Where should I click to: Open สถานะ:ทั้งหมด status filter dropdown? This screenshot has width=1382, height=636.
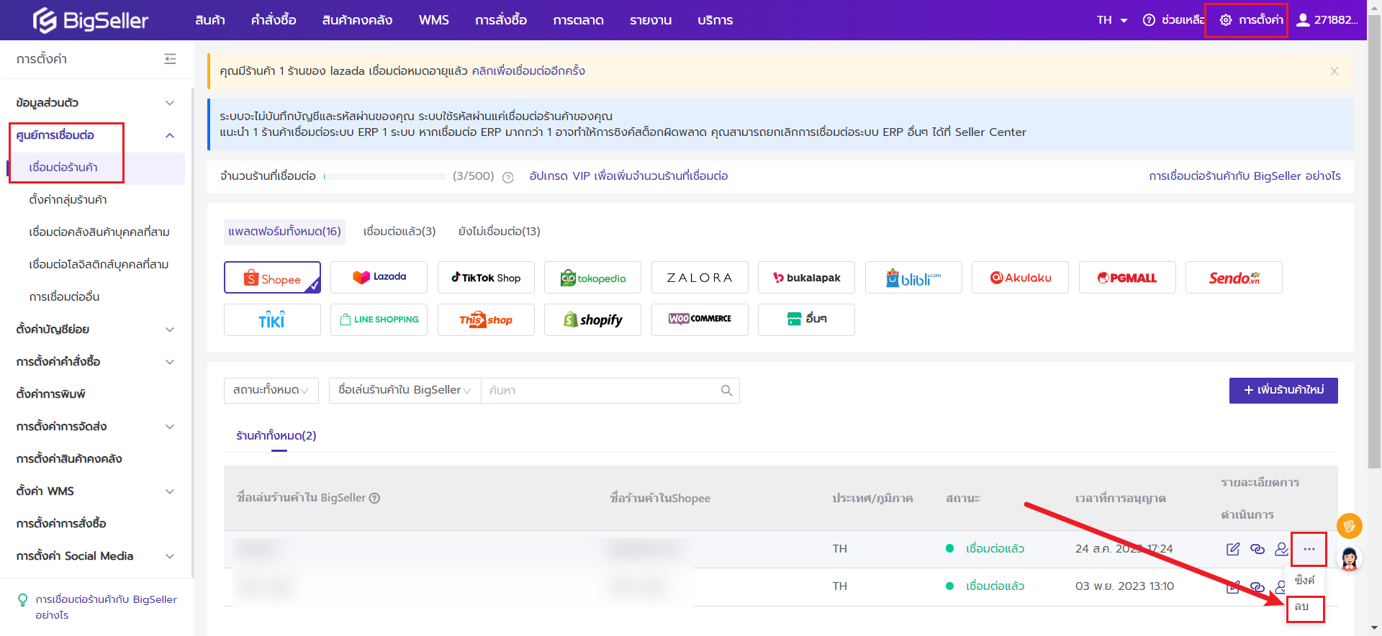coord(271,391)
